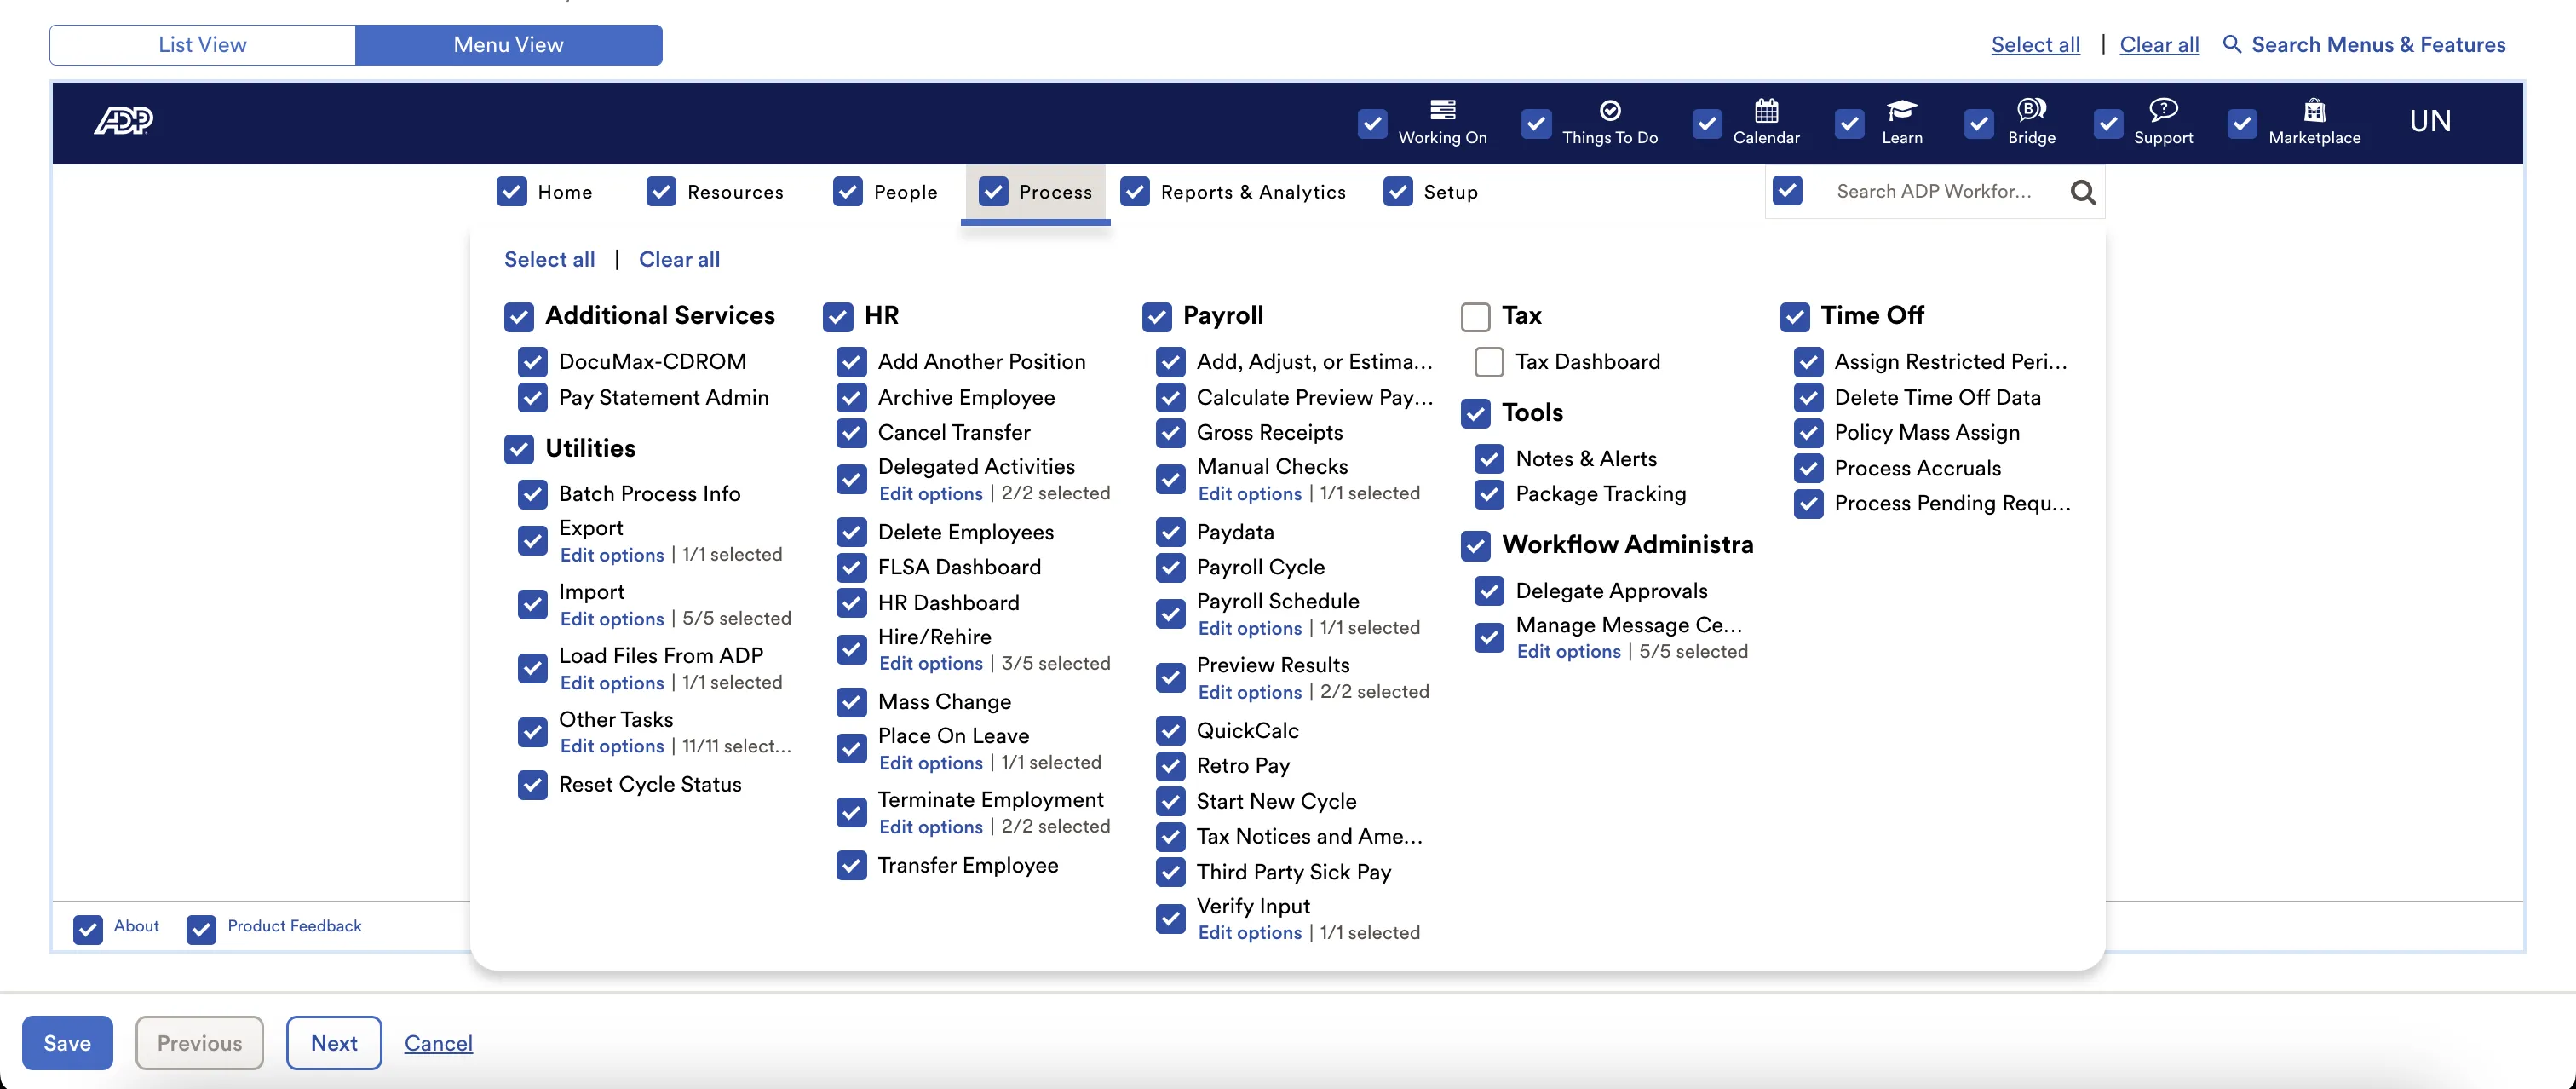The image size is (2576, 1089).
Task: Click top-right Select all link
Action: [2035, 45]
